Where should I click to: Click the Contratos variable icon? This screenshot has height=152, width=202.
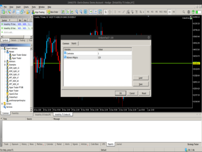click(x=66, y=54)
